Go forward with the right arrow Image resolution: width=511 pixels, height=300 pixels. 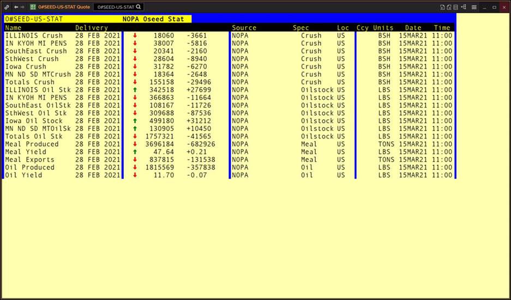[22, 7]
